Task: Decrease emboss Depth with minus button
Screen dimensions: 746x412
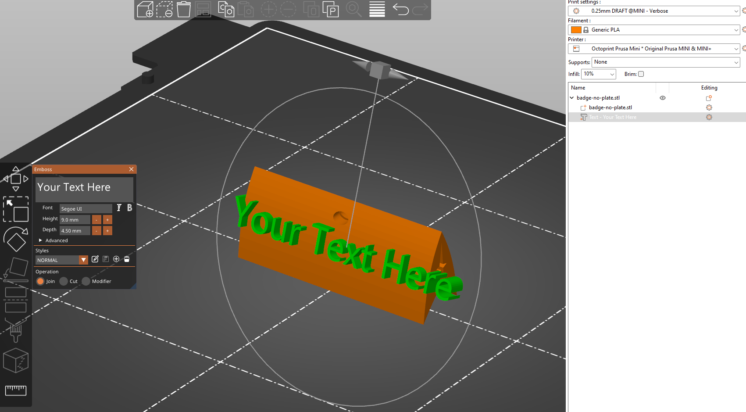Action: pyautogui.click(x=96, y=230)
